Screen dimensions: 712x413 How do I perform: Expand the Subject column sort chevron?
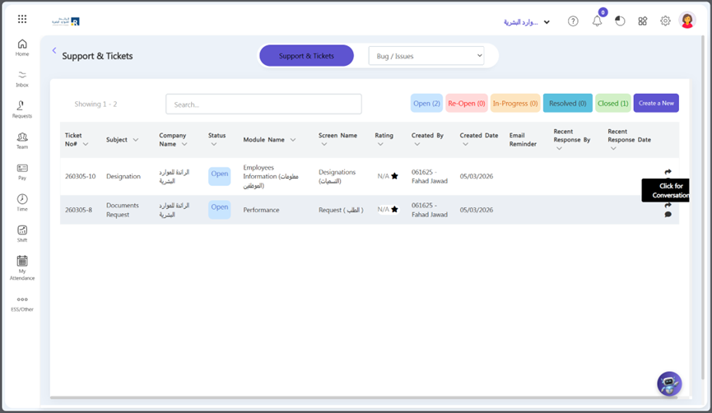(136, 140)
